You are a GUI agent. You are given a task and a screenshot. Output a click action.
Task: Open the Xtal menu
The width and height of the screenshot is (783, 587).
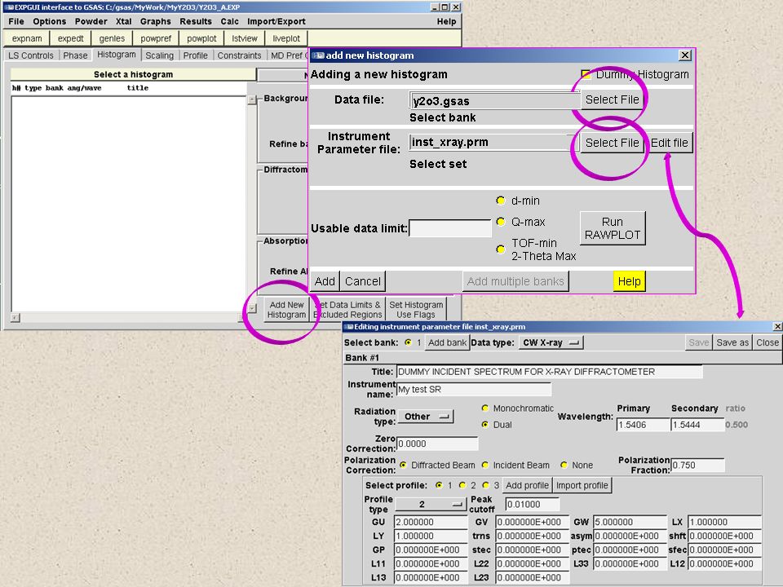click(x=124, y=21)
